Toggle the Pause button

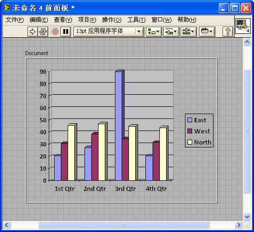(66, 31)
